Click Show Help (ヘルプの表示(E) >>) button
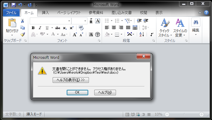 tap(71, 80)
